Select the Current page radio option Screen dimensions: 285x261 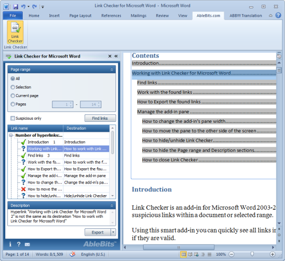tap(13, 95)
